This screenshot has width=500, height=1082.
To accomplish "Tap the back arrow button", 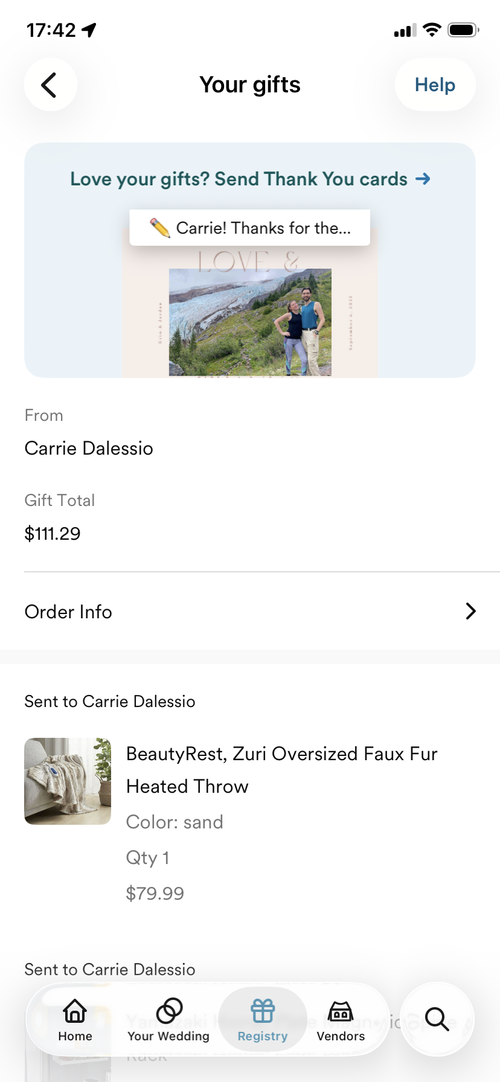I will [51, 85].
